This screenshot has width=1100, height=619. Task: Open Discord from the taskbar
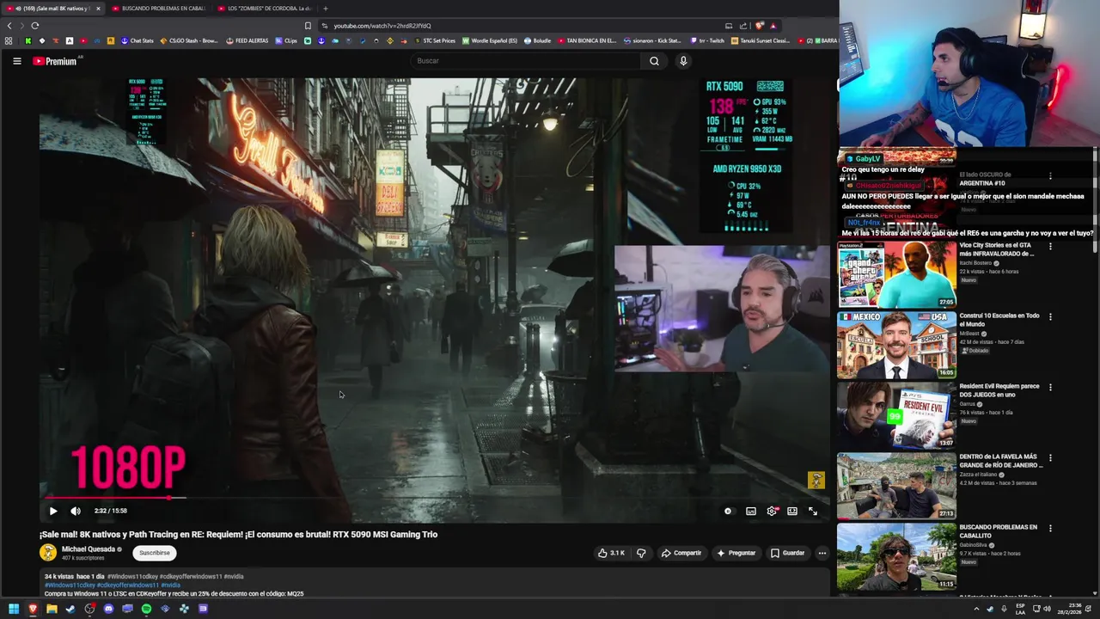click(x=108, y=609)
